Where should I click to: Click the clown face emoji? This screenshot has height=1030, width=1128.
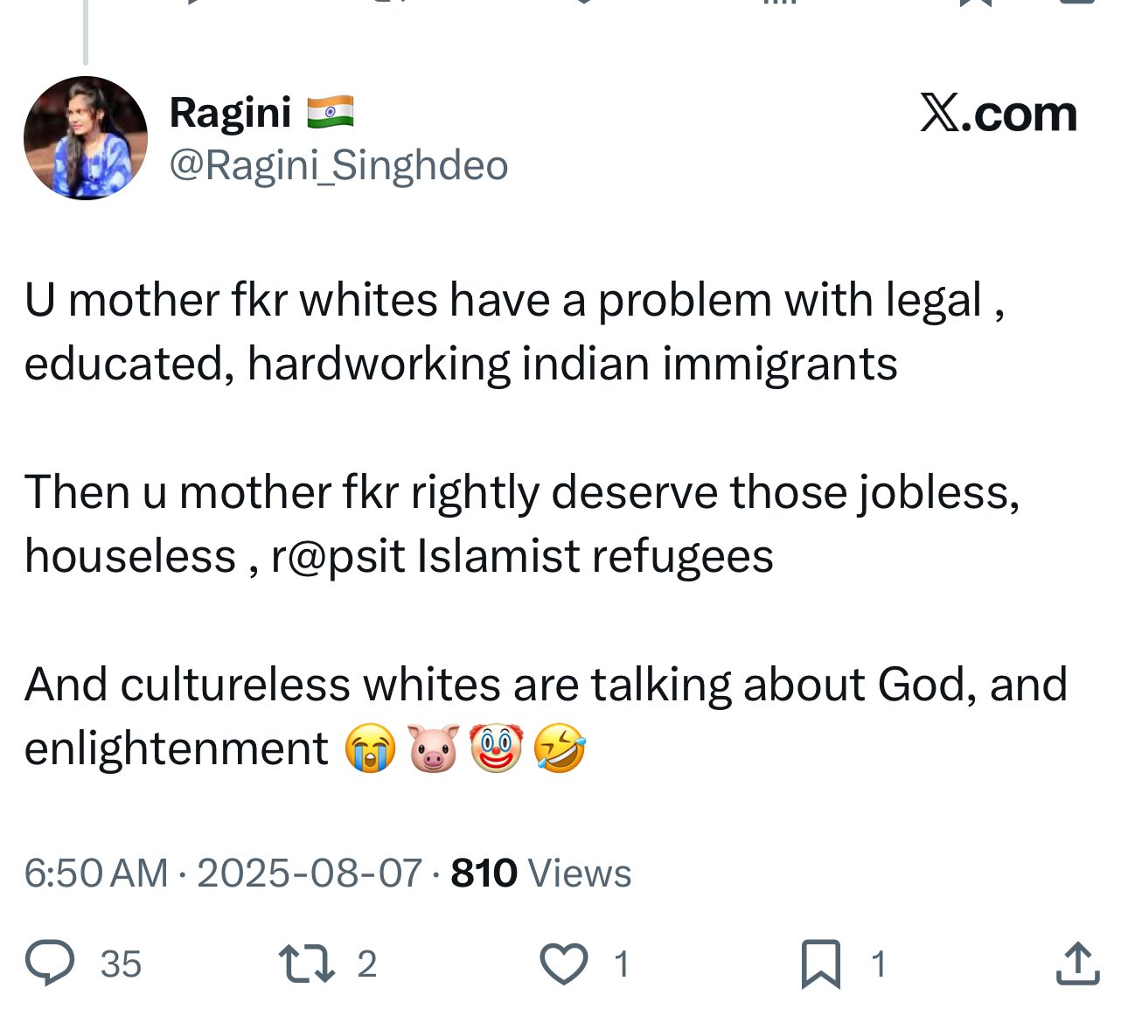click(496, 748)
